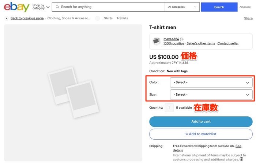Click the seller avatar thumbnail
This screenshot has height=163, width=256.
[x=157, y=41]
